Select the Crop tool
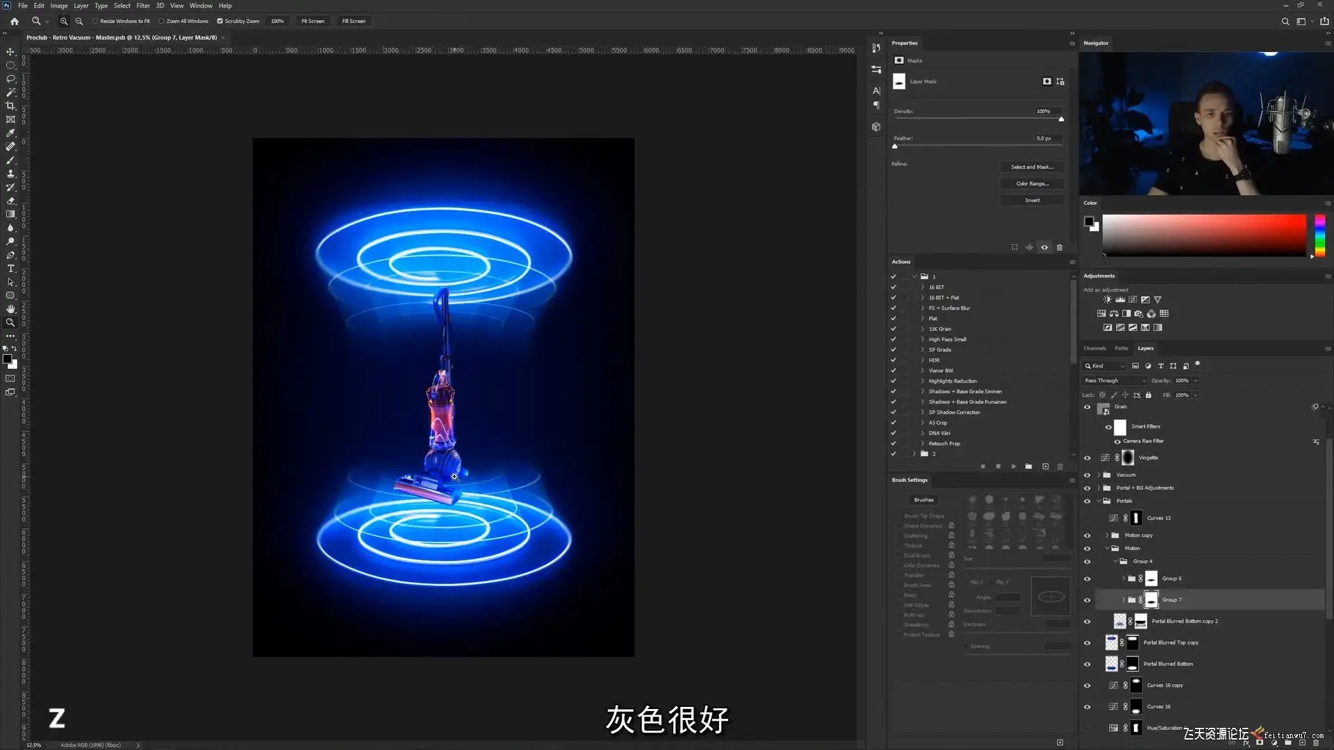 click(x=10, y=106)
